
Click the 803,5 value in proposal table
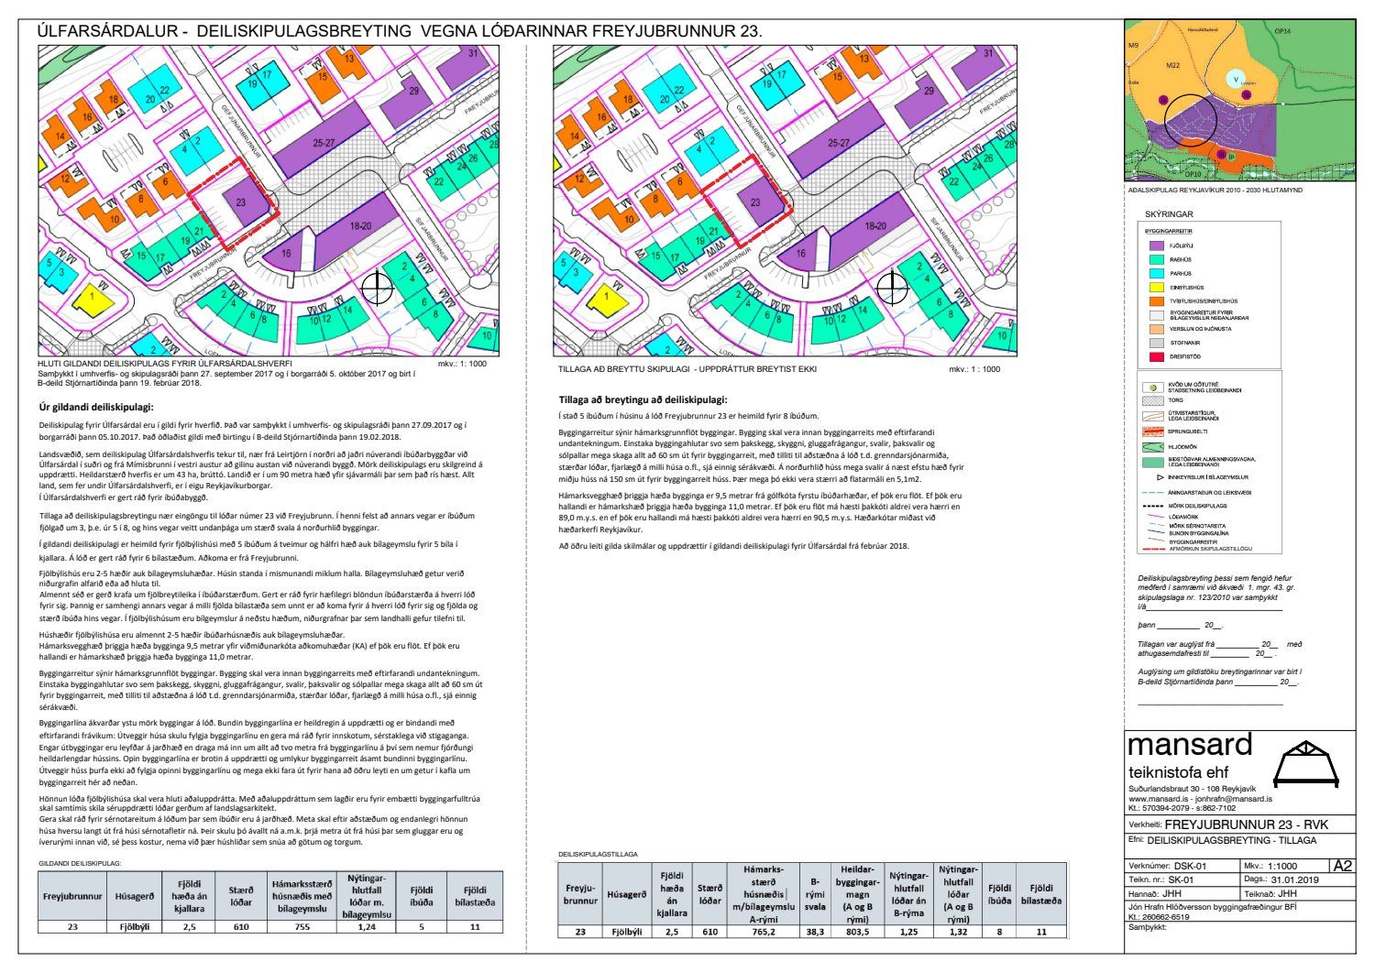click(x=856, y=931)
